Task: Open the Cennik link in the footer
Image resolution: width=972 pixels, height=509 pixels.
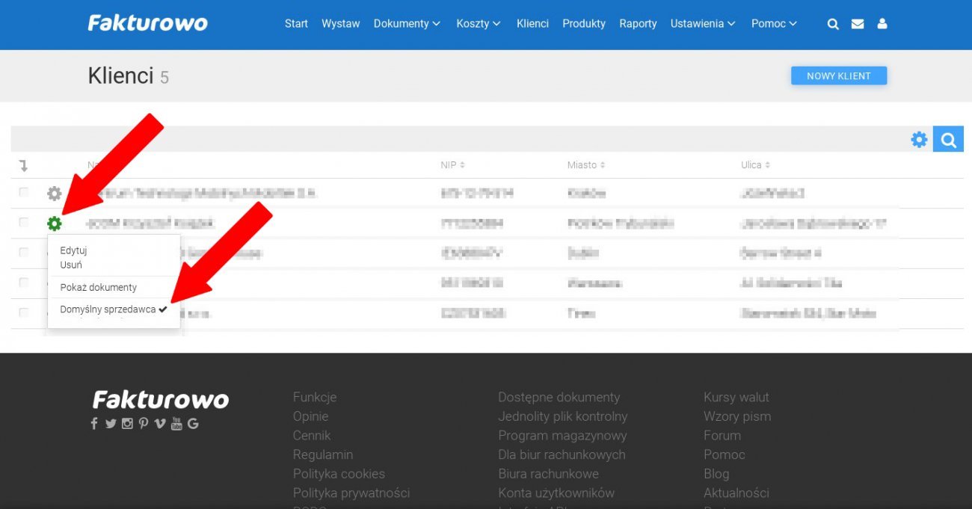Action: tap(311, 435)
